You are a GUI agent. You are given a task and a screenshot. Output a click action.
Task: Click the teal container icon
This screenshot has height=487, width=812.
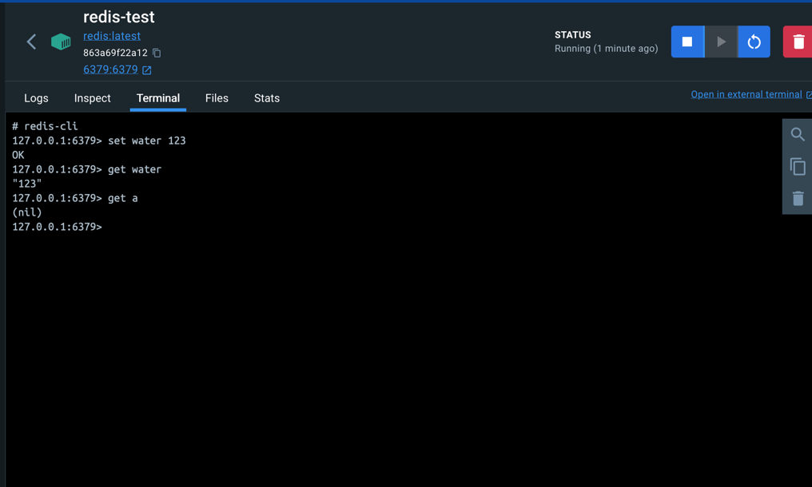coord(61,42)
